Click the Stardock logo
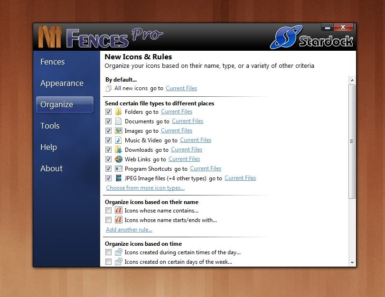The image size is (385, 297). pyautogui.click(x=311, y=37)
